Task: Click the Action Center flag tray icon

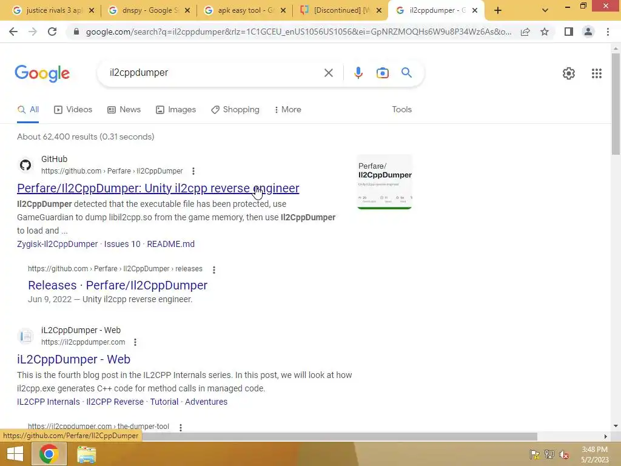Action: click(535, 454)
